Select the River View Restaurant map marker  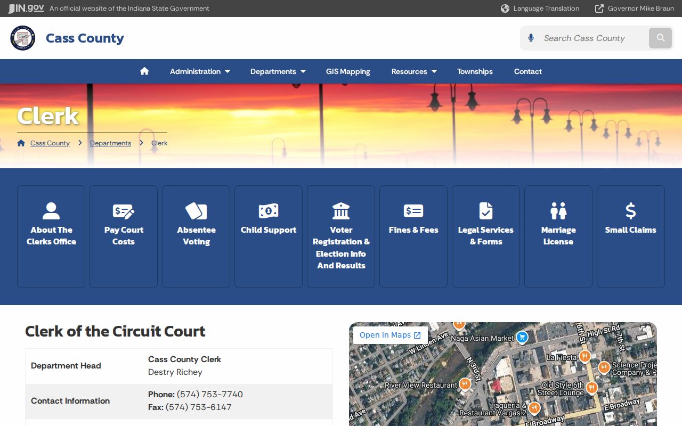[x=465, y=384]
